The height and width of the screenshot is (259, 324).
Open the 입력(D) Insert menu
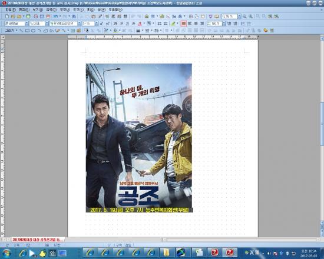(51, 9)
